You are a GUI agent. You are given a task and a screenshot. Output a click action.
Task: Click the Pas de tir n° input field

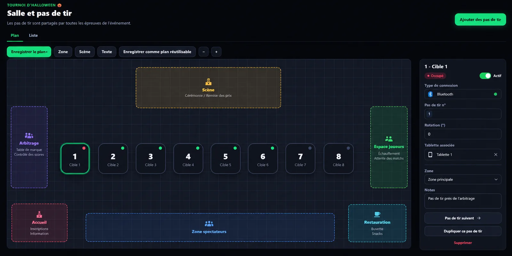[463, 114]
